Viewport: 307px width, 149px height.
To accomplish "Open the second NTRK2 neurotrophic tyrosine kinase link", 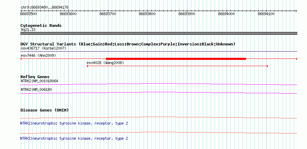I will tap(74, 138).
